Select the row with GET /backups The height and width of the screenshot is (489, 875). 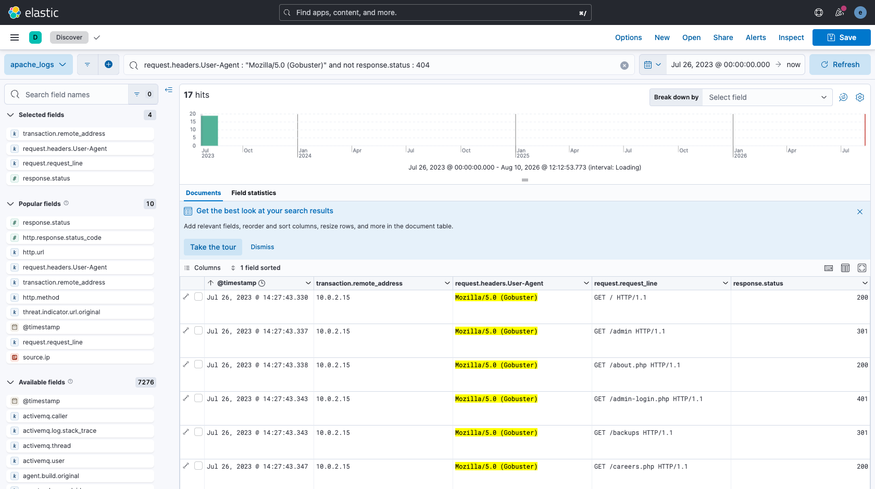point(198,432)
